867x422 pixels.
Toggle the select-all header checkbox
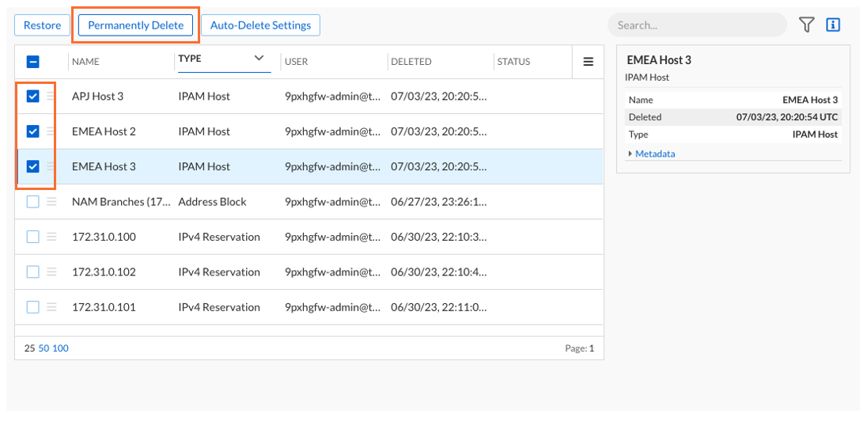pos(33,62)
